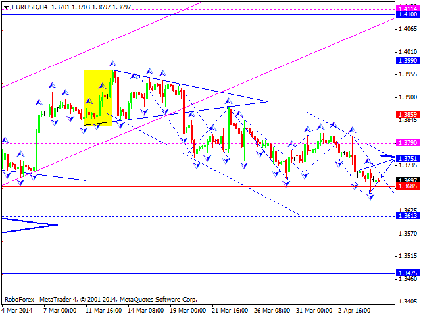
Task: Click the 2 Apr 16:00 time label
Action: (355, 311)
